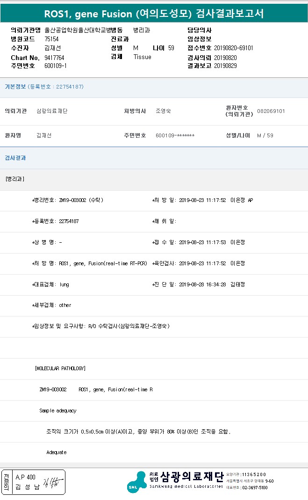Screen dimensions: 308x500
Task: Select the 기본정보 section header
Action: pos(16,87)
